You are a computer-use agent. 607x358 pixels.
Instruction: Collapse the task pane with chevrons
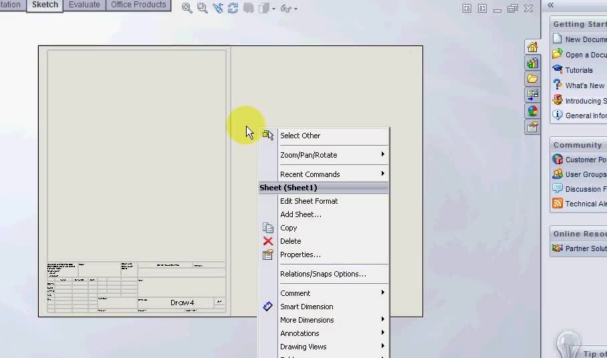550,5
